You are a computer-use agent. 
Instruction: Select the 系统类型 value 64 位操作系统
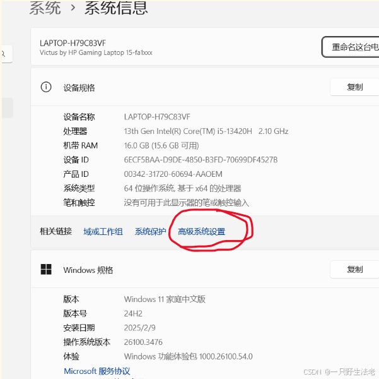click(x=182, y=188)
